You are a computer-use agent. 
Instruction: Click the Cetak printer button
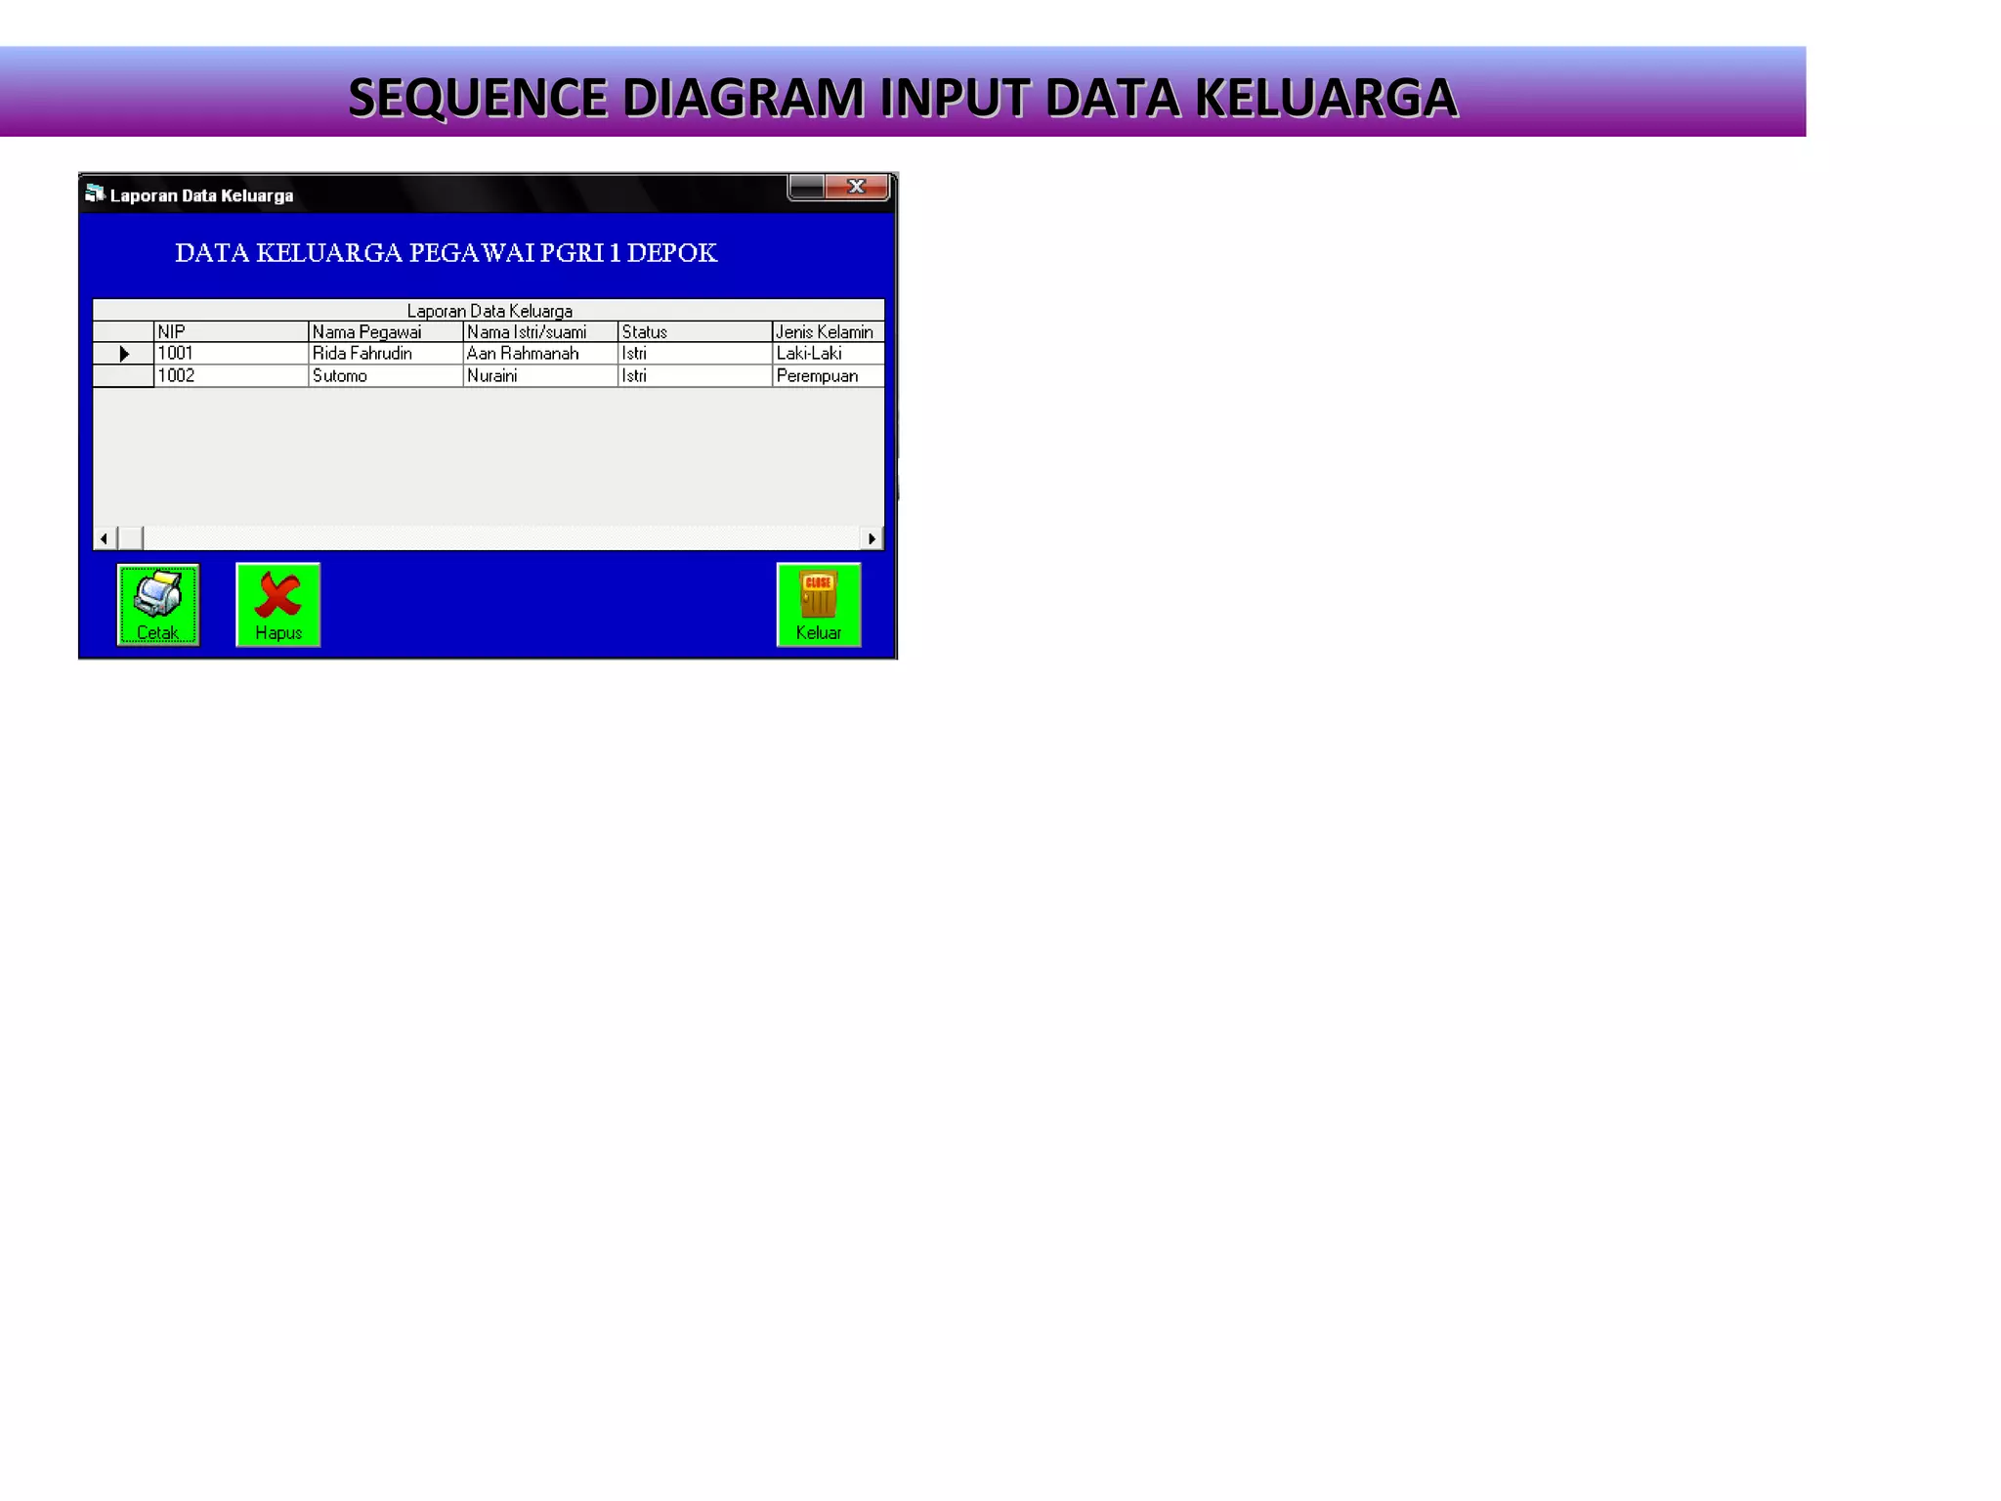click(x=158, y=605)
